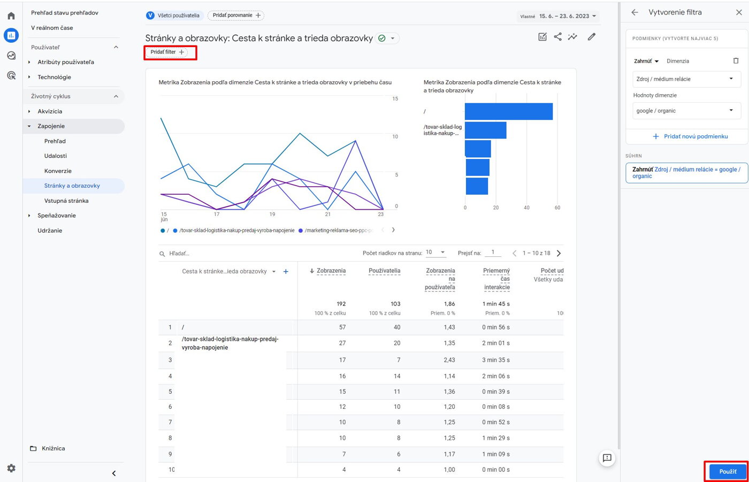Viewport: 749px width, 482px height.
Task: Open the Knižnica folder item
Action: 48,448
